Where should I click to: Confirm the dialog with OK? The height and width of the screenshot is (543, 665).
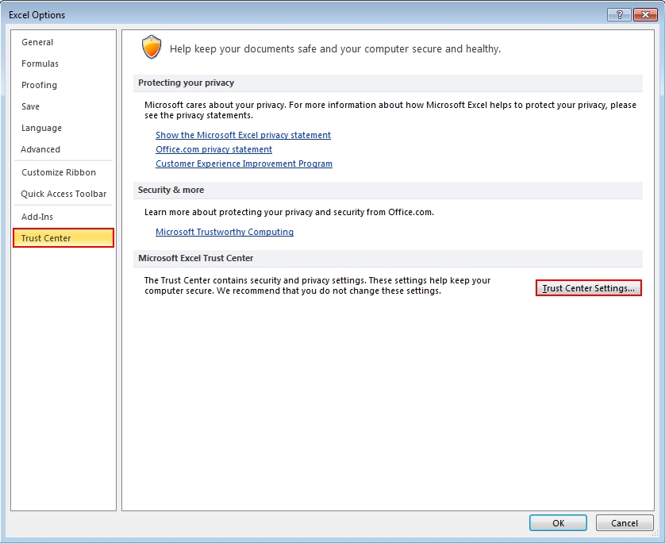point(558,523)
